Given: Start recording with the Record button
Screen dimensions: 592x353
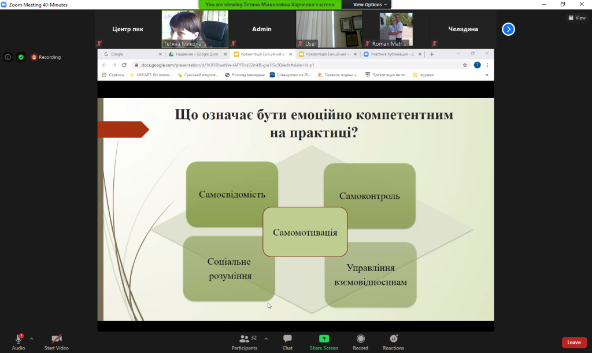Looking at the screenshot, I should tap(360, 341).
